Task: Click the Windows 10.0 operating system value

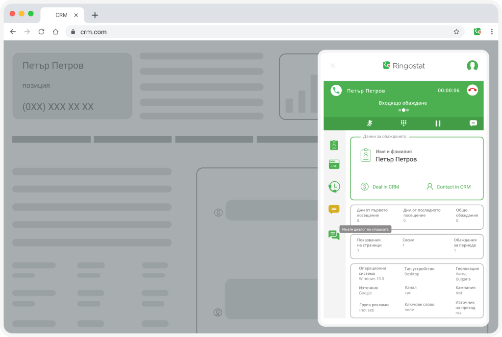Action: (372, 279)
